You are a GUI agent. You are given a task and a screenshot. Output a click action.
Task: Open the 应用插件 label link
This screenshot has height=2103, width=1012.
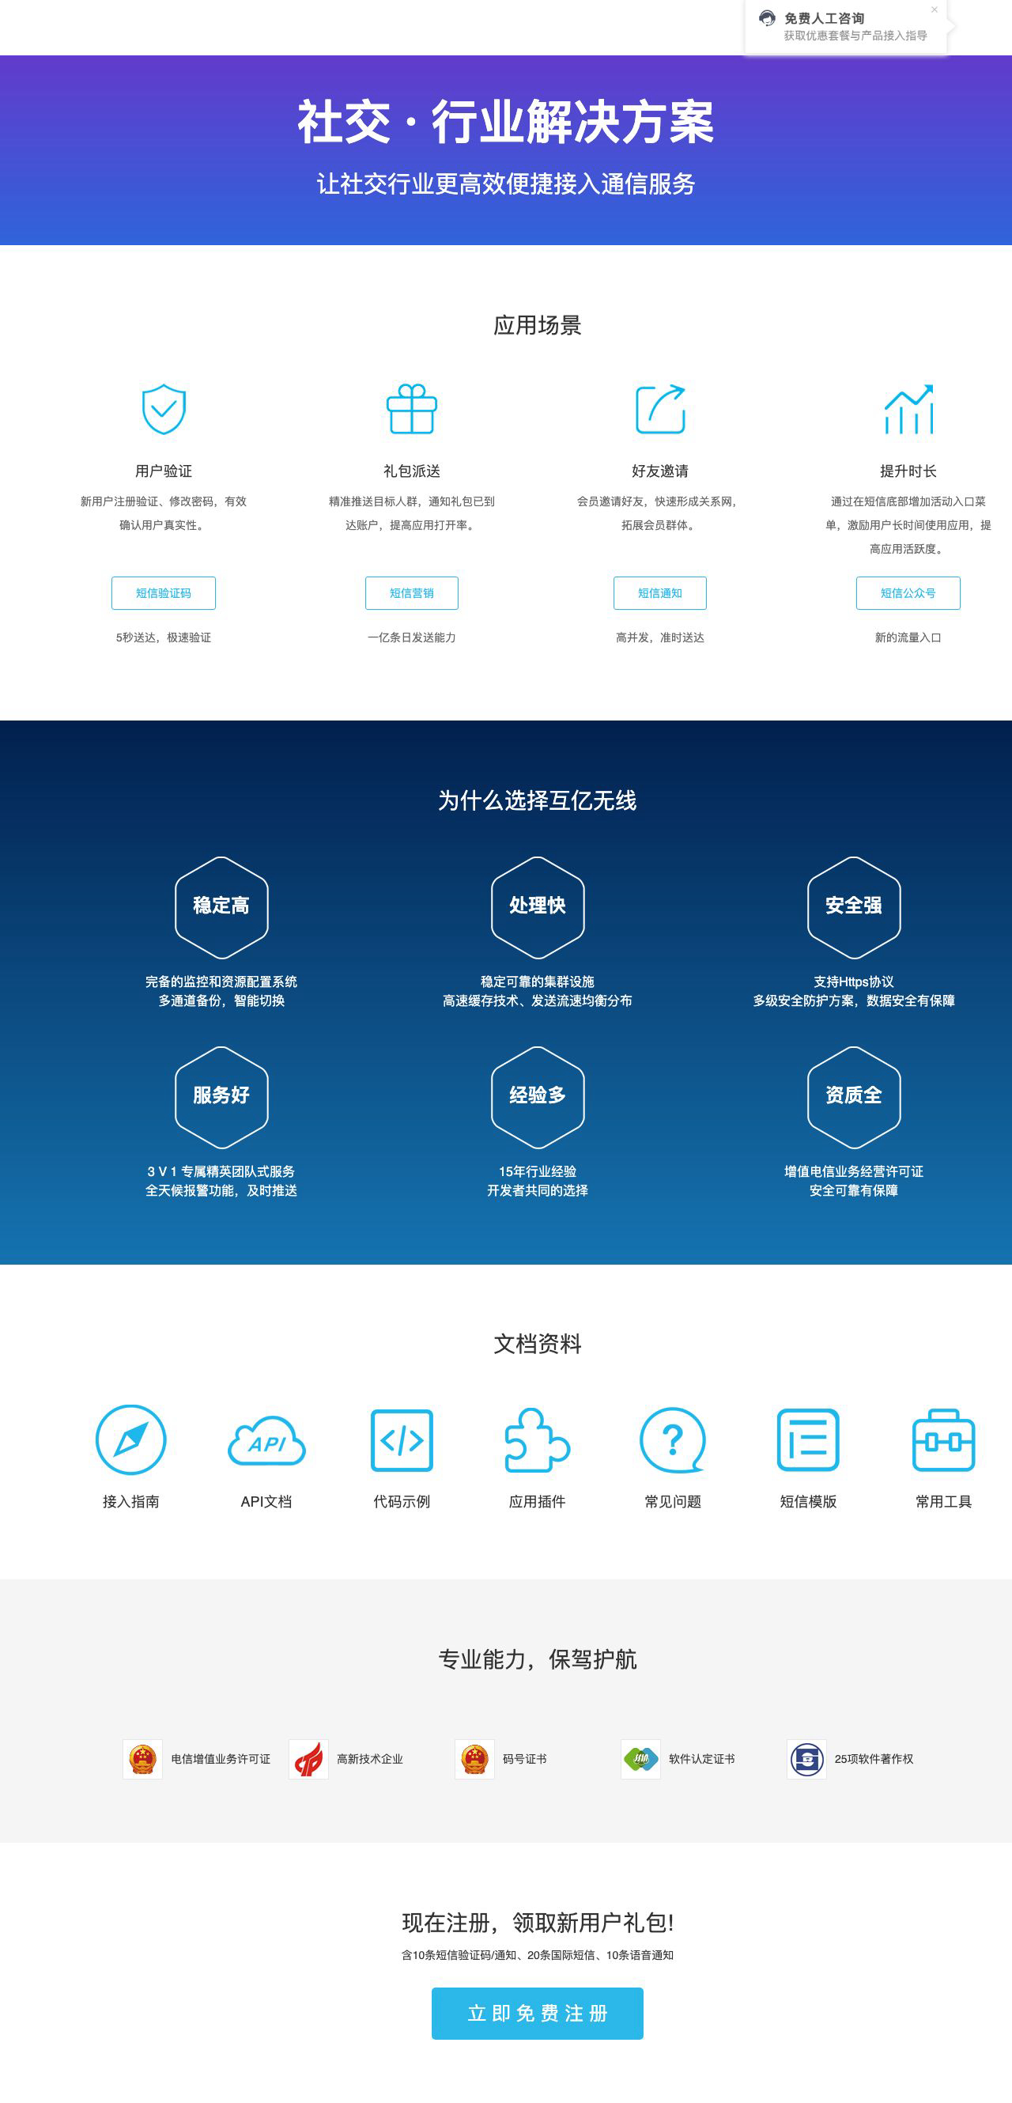click(537, 1501)
